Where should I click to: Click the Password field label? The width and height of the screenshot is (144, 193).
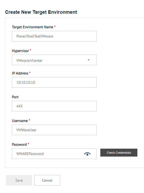19,144
